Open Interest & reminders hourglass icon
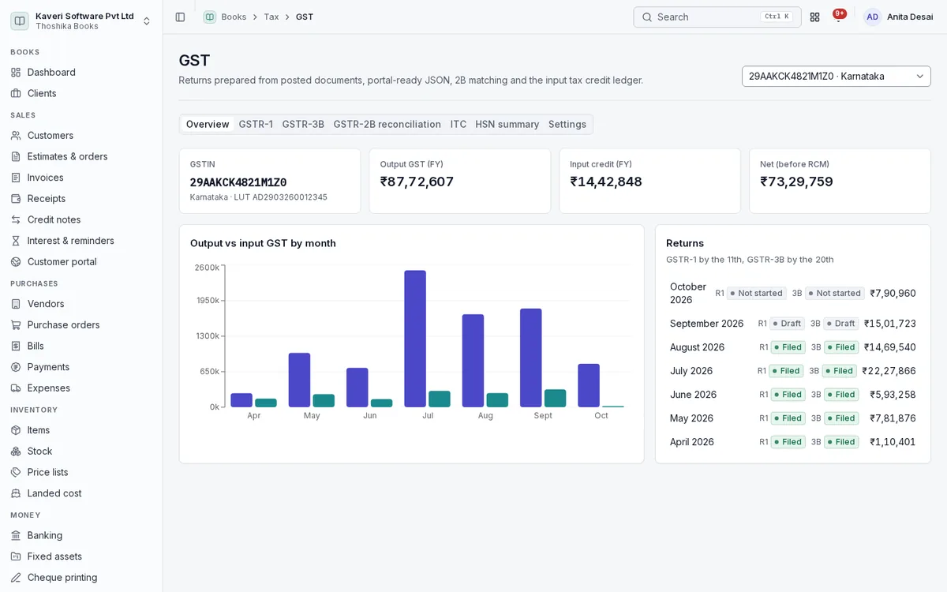Viewport: 947px width, 592px height. (16, 241)
